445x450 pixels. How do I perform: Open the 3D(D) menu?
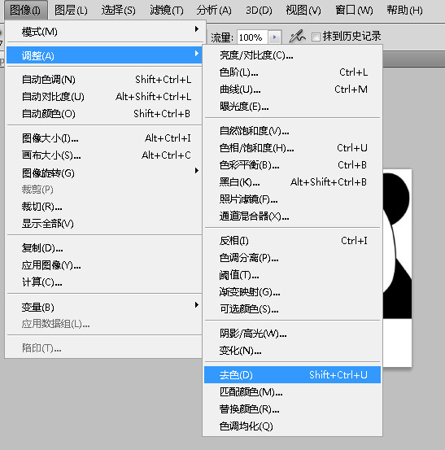coord(259,11)
